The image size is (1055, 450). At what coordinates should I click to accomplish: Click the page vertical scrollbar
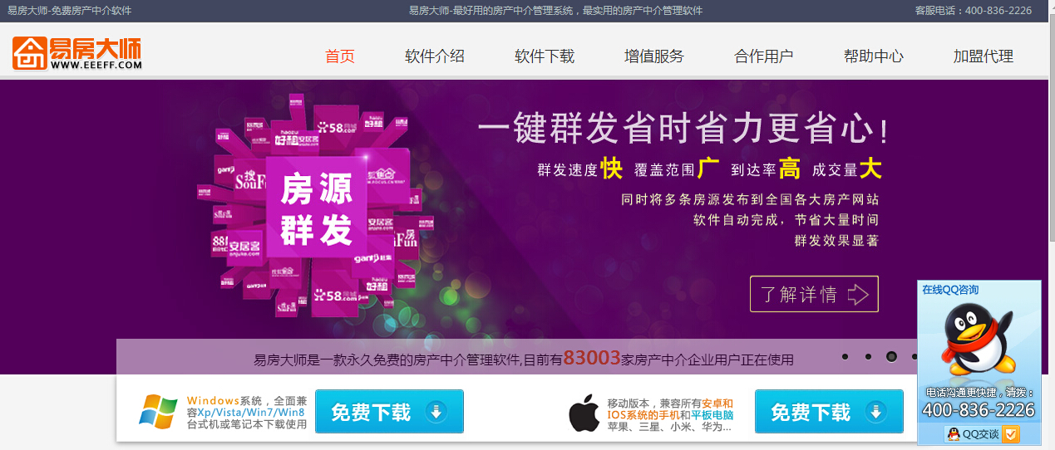[x=1051, y=225]
